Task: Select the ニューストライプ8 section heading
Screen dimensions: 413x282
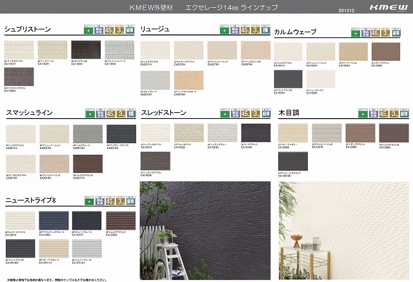Action: coord(30,201)
